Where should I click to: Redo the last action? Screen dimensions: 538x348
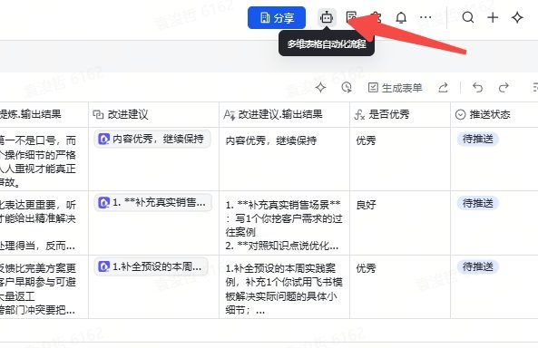[504, 88]
